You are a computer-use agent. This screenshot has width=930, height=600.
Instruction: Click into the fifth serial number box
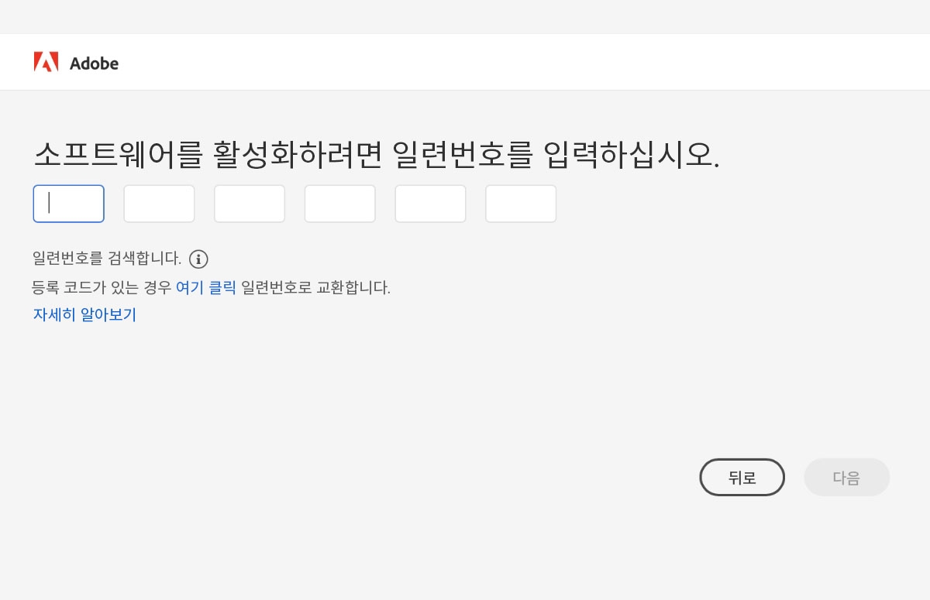click(x=430, y=204)
